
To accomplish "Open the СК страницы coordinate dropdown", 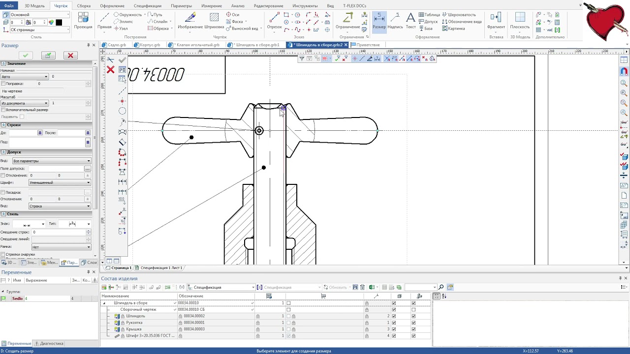I will 40,30.
